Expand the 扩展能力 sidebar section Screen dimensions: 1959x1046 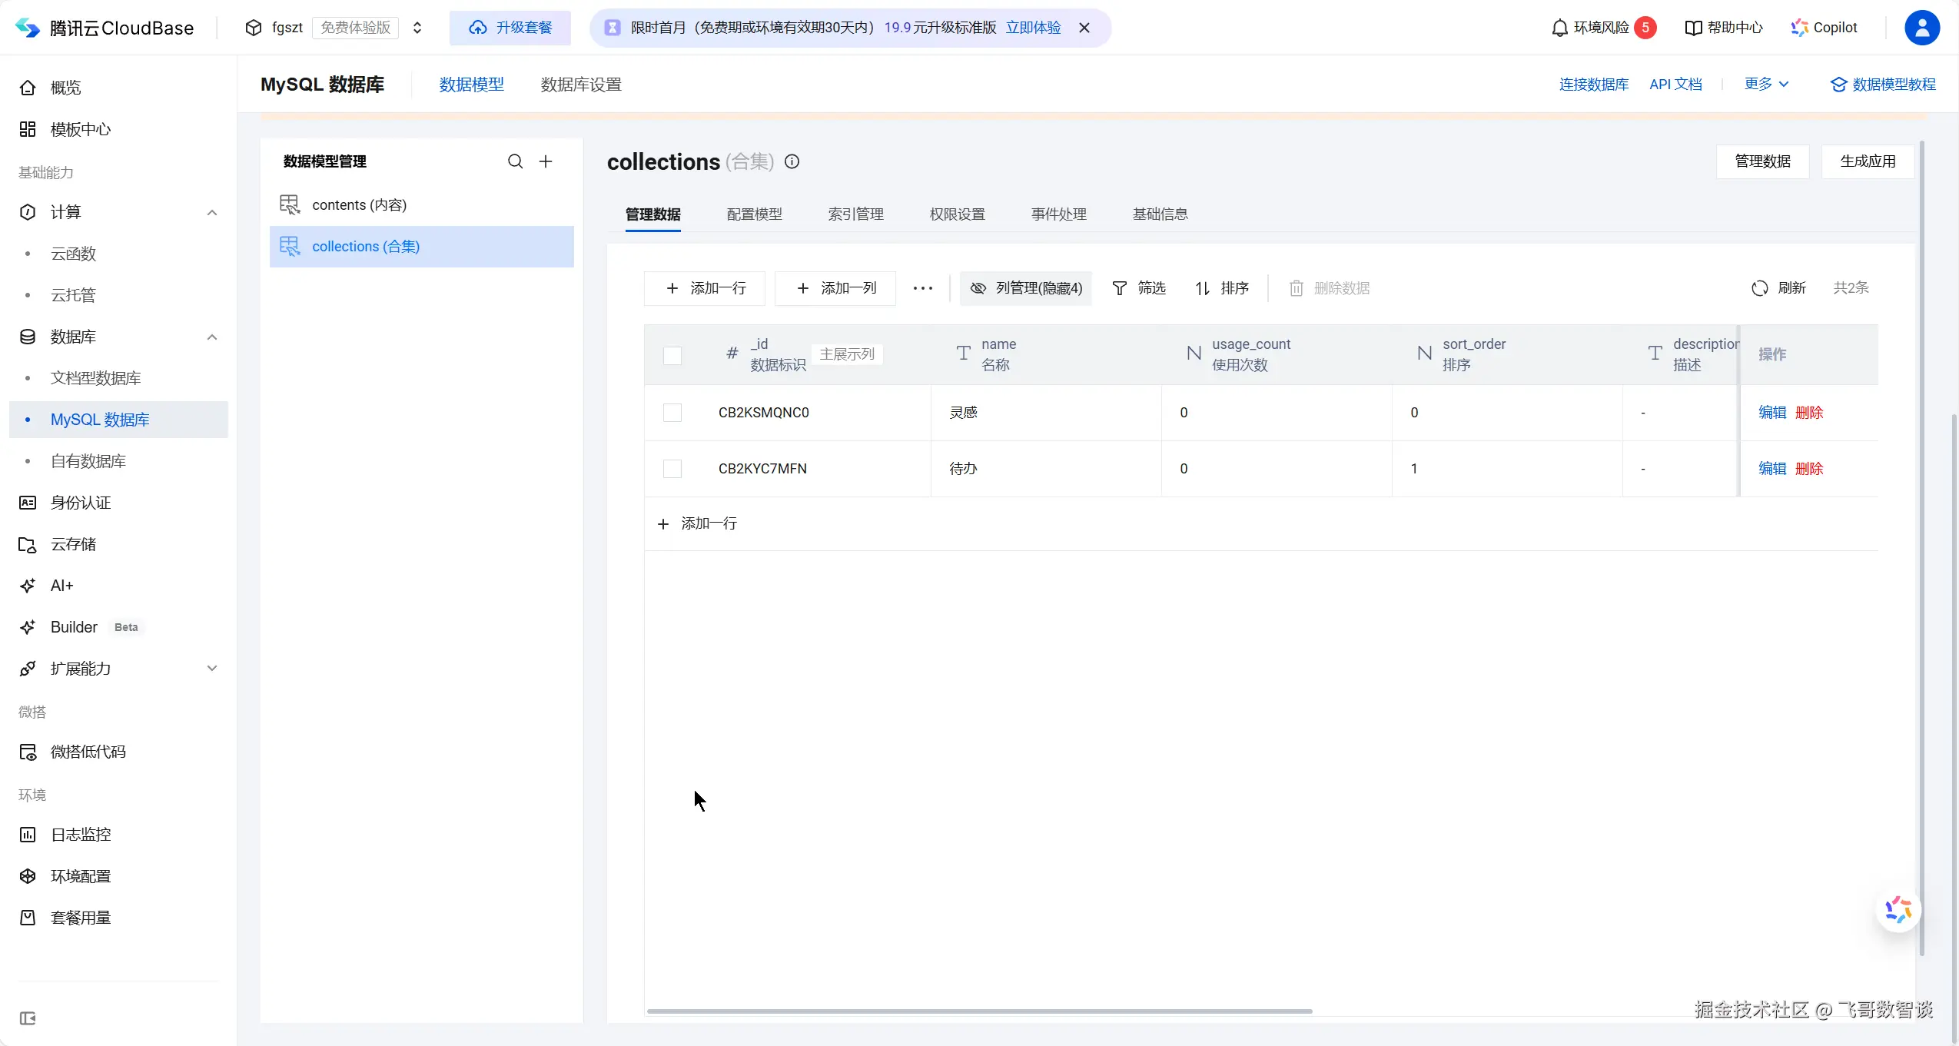point(212,669)
